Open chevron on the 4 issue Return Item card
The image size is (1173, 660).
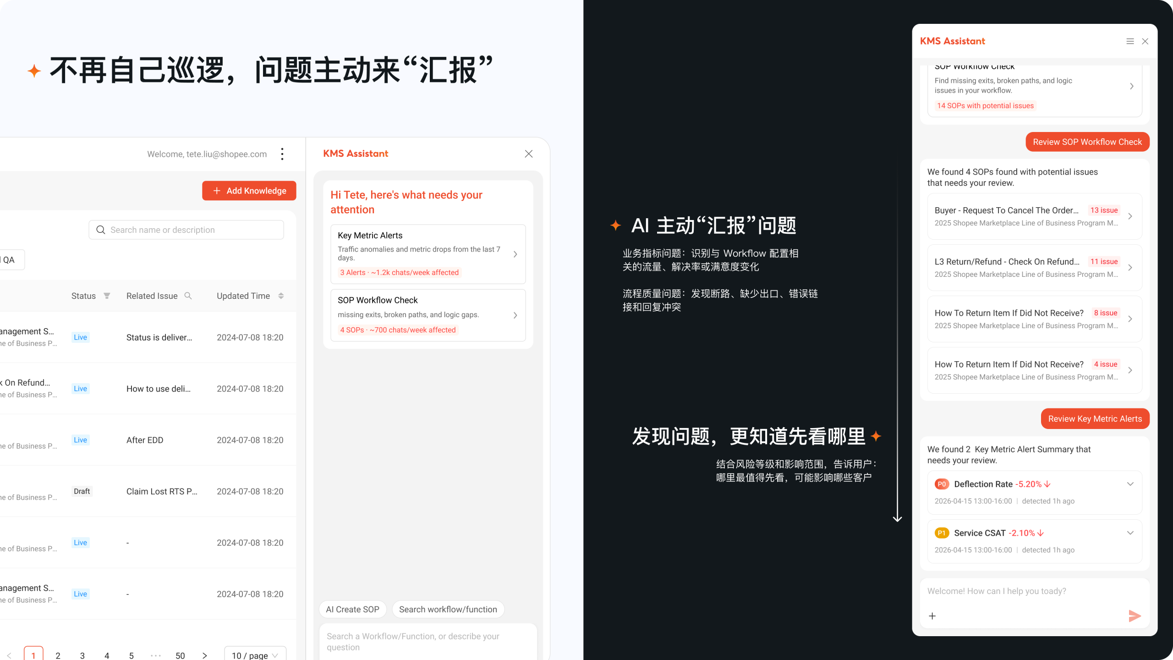click(1130, 370)
